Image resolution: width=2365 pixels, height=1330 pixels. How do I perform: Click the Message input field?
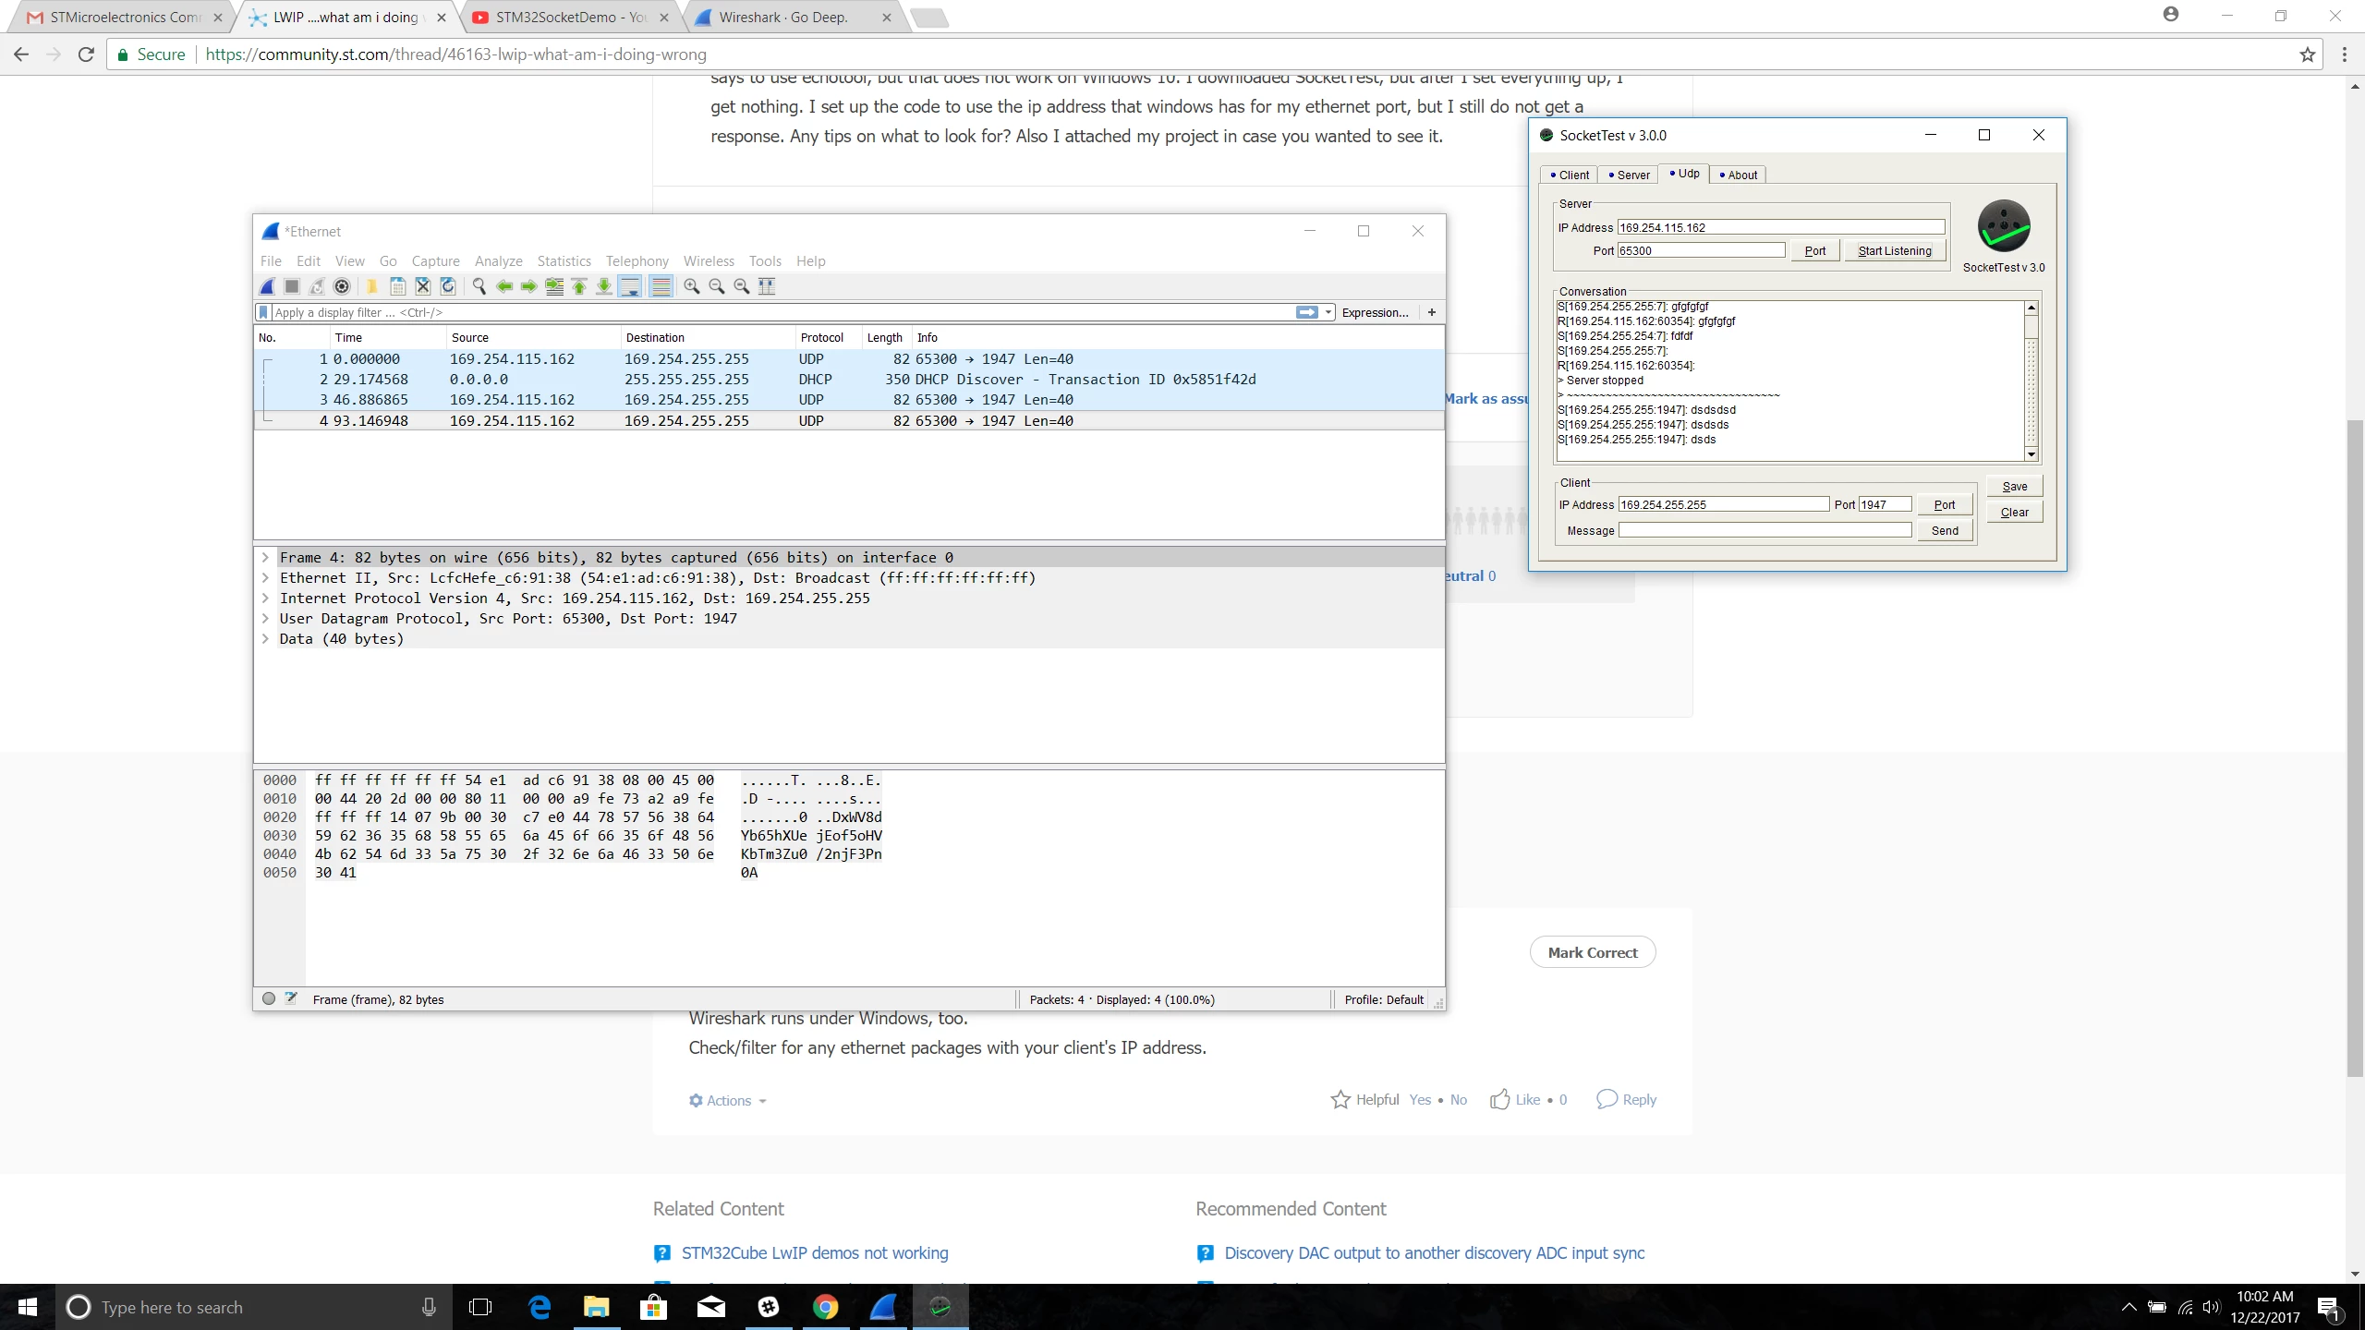click(1765, 530)
